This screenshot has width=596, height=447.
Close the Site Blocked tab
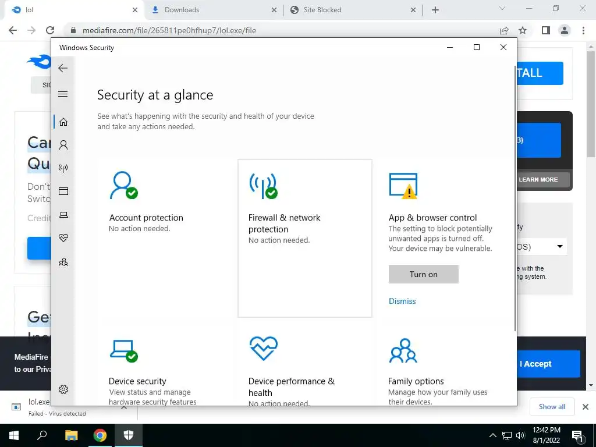click(x=413, y=10)
